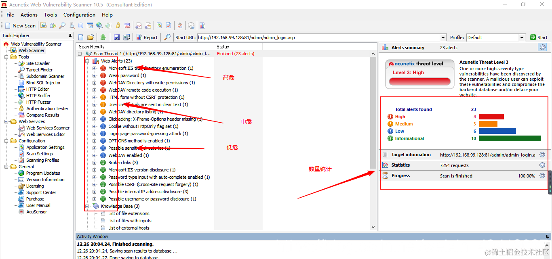Open Authentication Tester padlock toolbar icon
This screenshot has height=259, width=552.
point(118,25)
